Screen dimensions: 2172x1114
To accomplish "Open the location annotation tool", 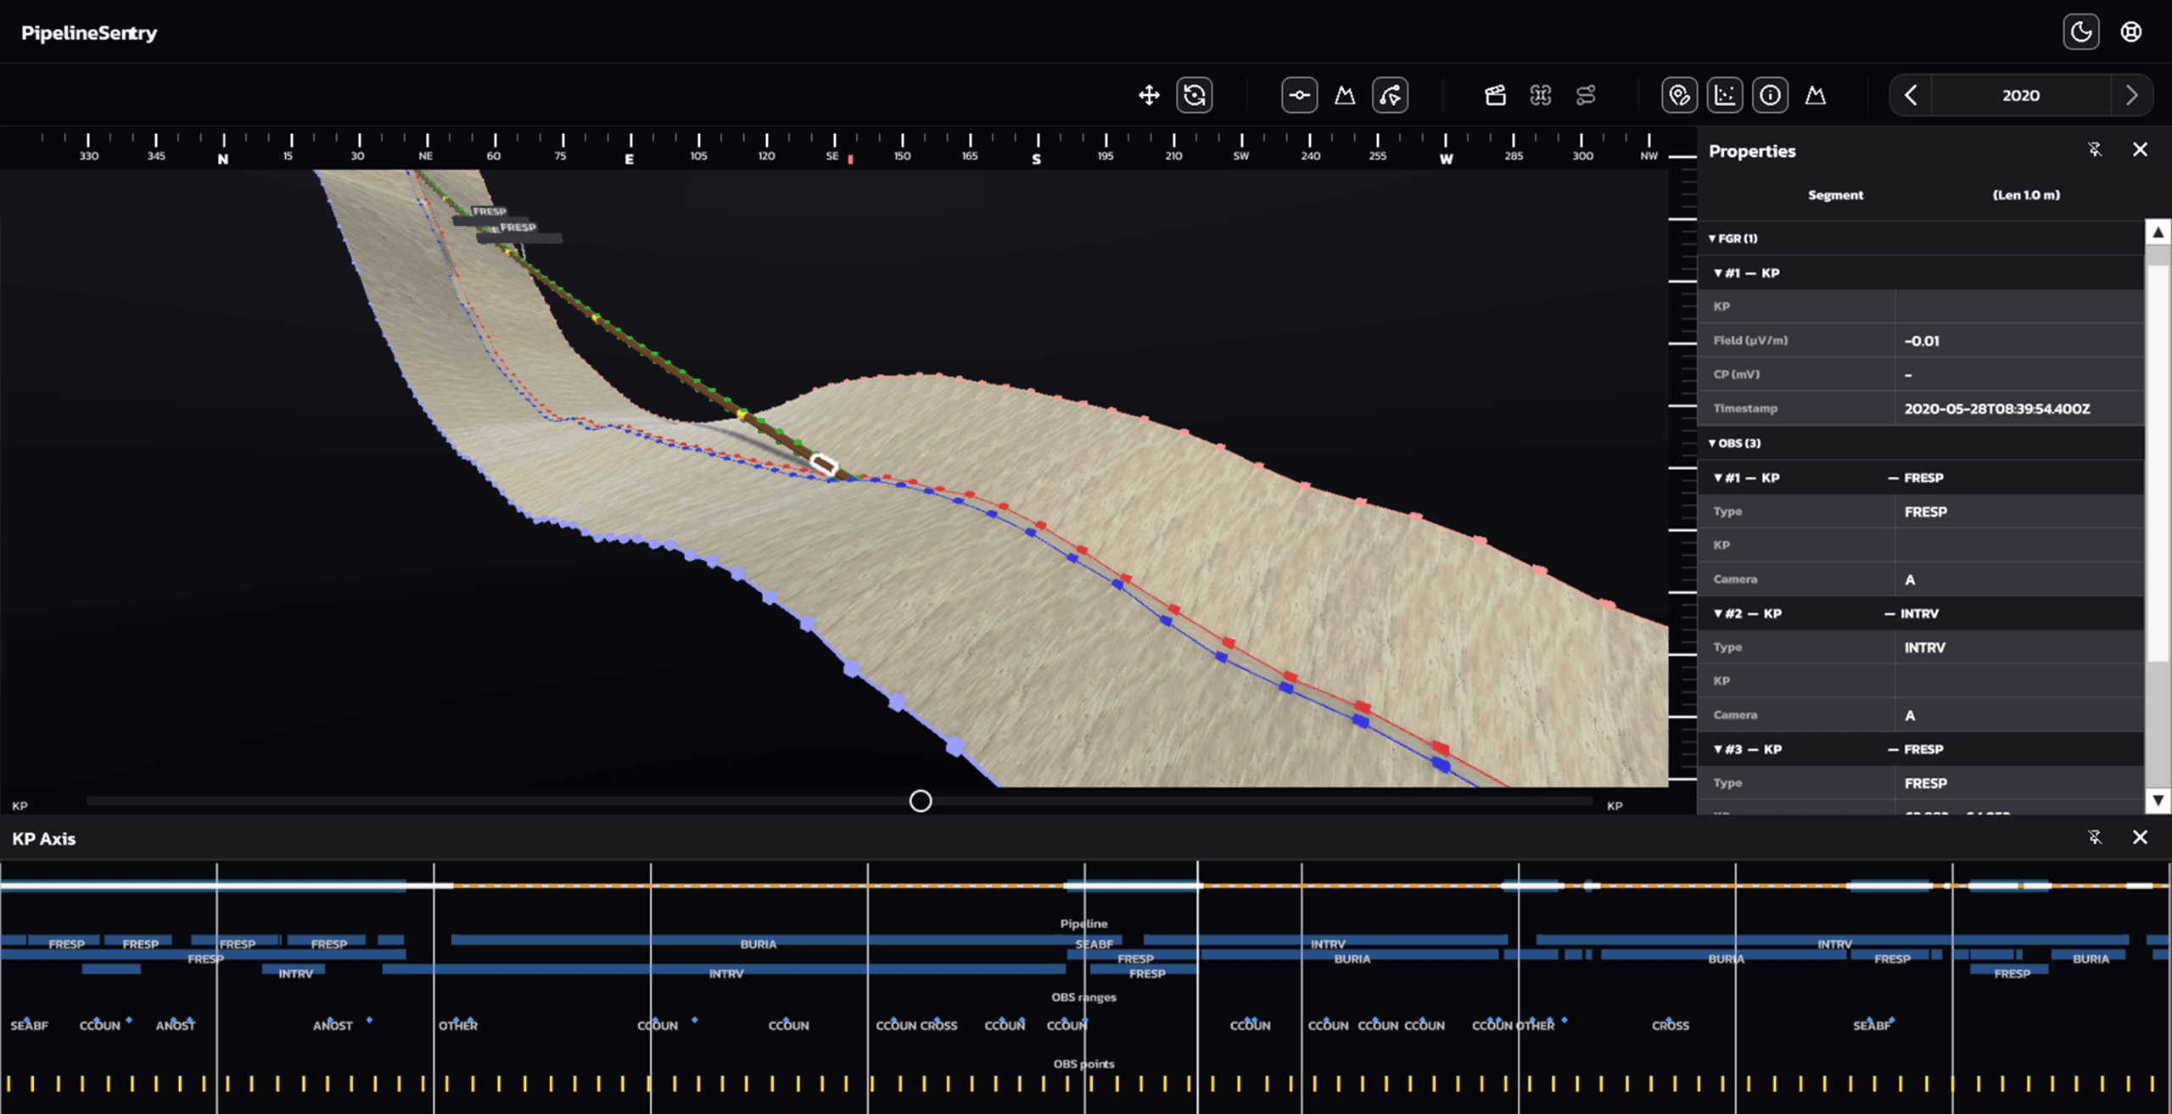I will 1678,95.
